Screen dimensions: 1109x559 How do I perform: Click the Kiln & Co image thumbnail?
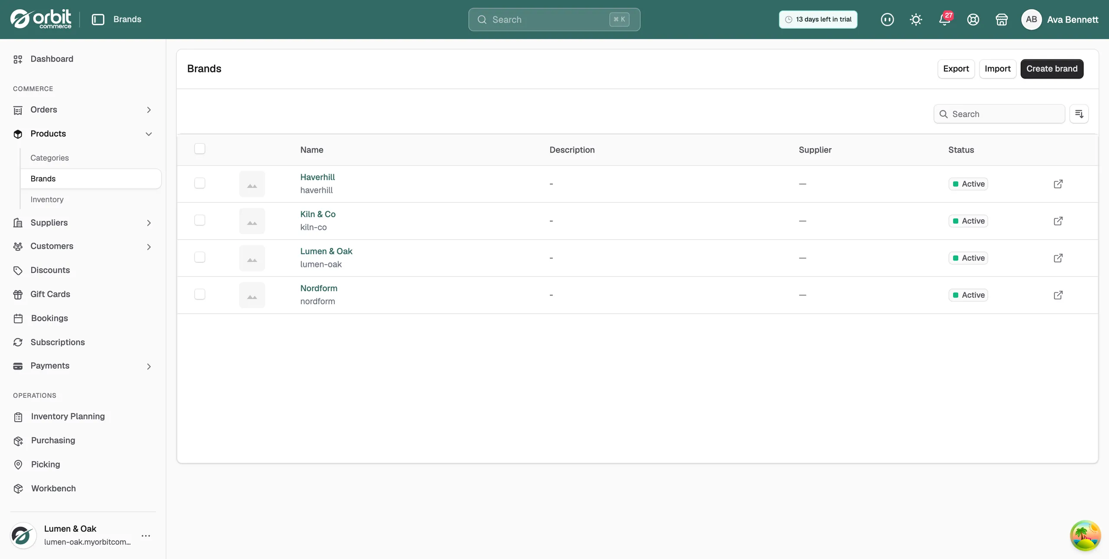[252, 221]
